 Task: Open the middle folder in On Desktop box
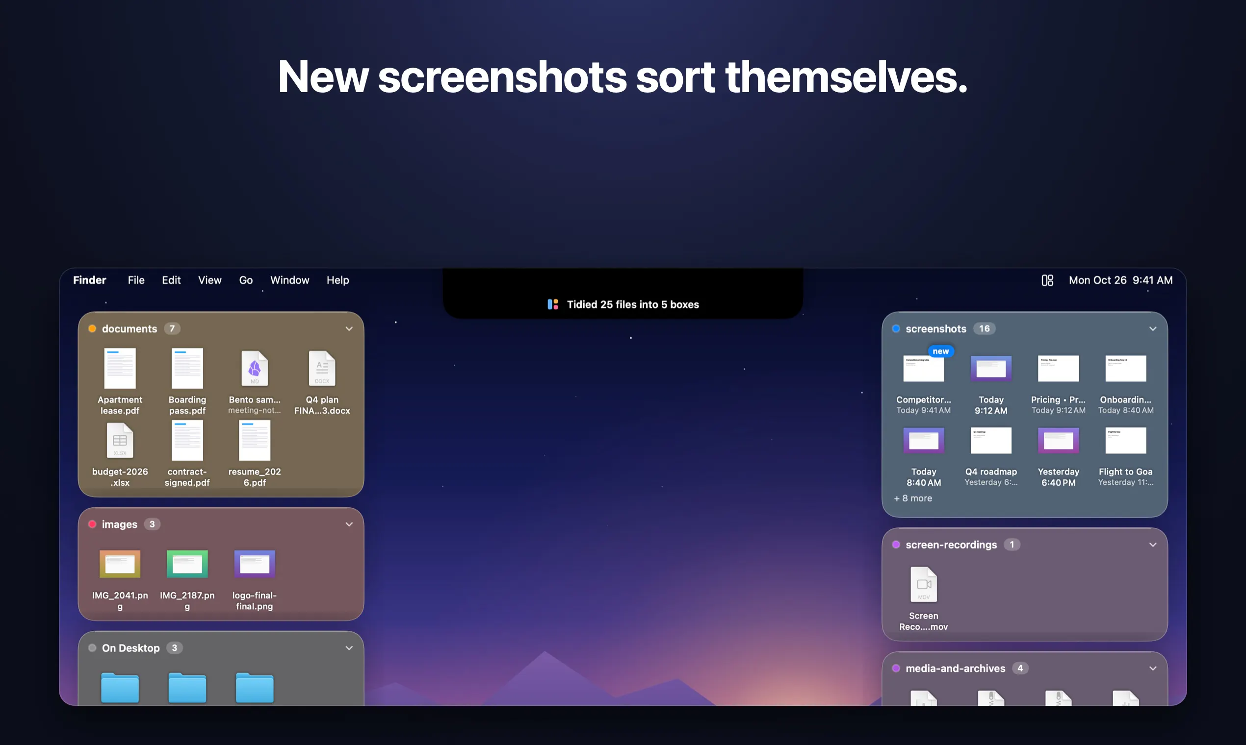tap(187, 687)
